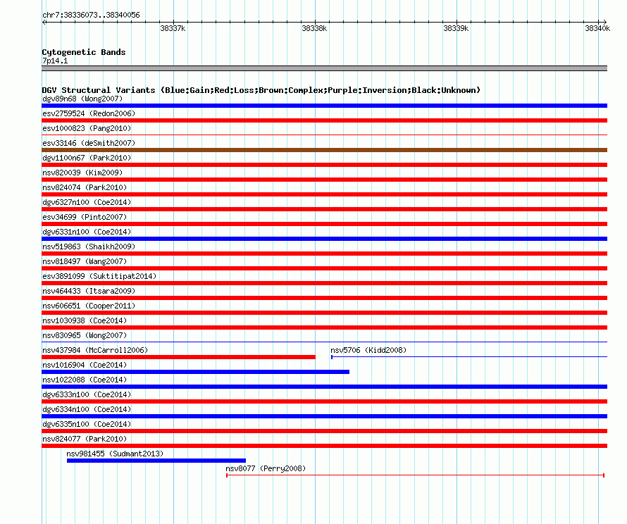The width and height of the screenshot is (627, 524).
Task: Click the 38340k ruler label
Action: pos(597,28)
